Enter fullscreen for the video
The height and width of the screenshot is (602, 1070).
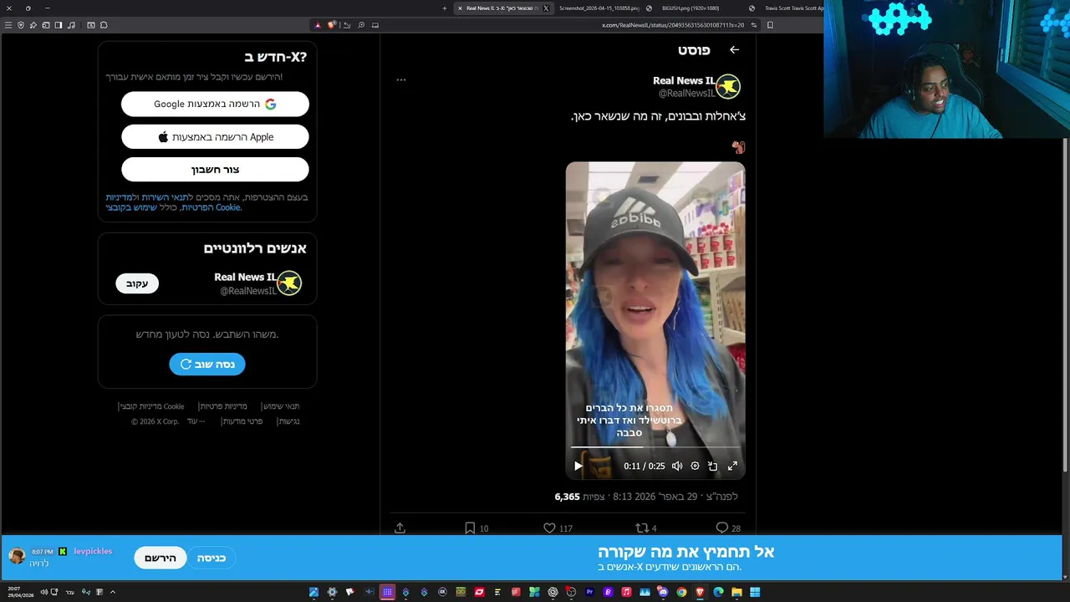point(732,467)
